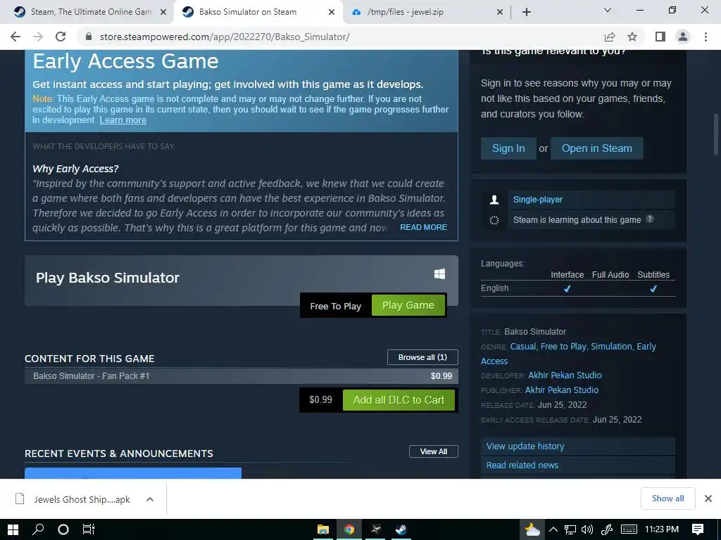Click the browser forward arrow
721x540 pixels.
click(x=38, y=37)
